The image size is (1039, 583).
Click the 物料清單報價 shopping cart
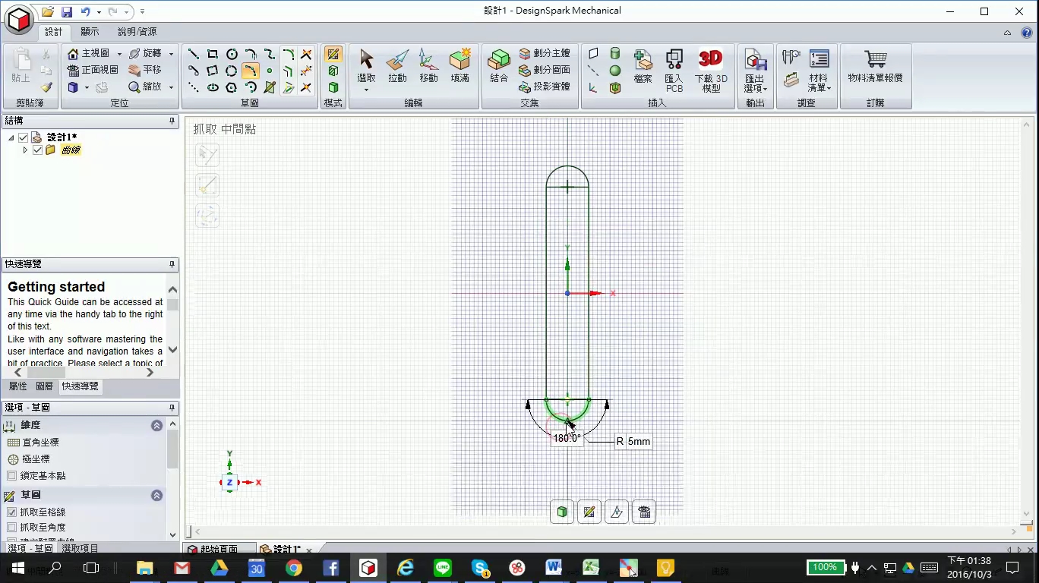(x=876, y=66)
